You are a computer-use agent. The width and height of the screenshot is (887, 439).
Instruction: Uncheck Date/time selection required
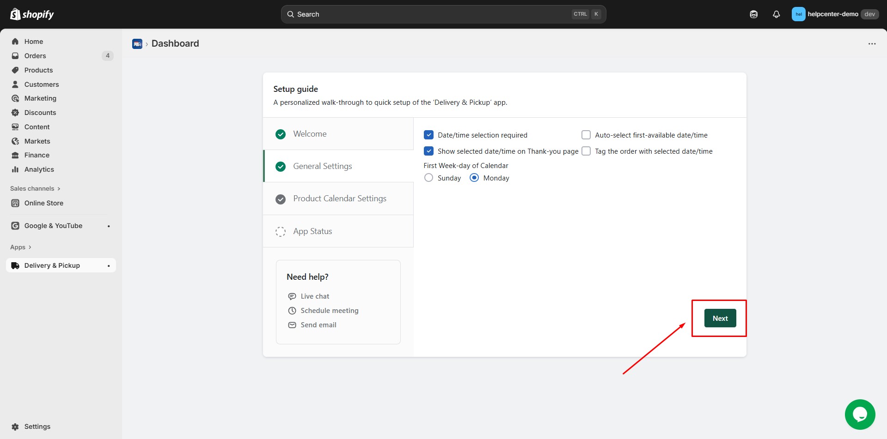pyautogui.click(x=428, y=135)
